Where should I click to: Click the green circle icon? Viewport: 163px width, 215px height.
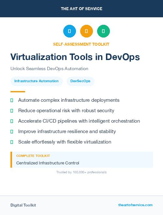103,31
